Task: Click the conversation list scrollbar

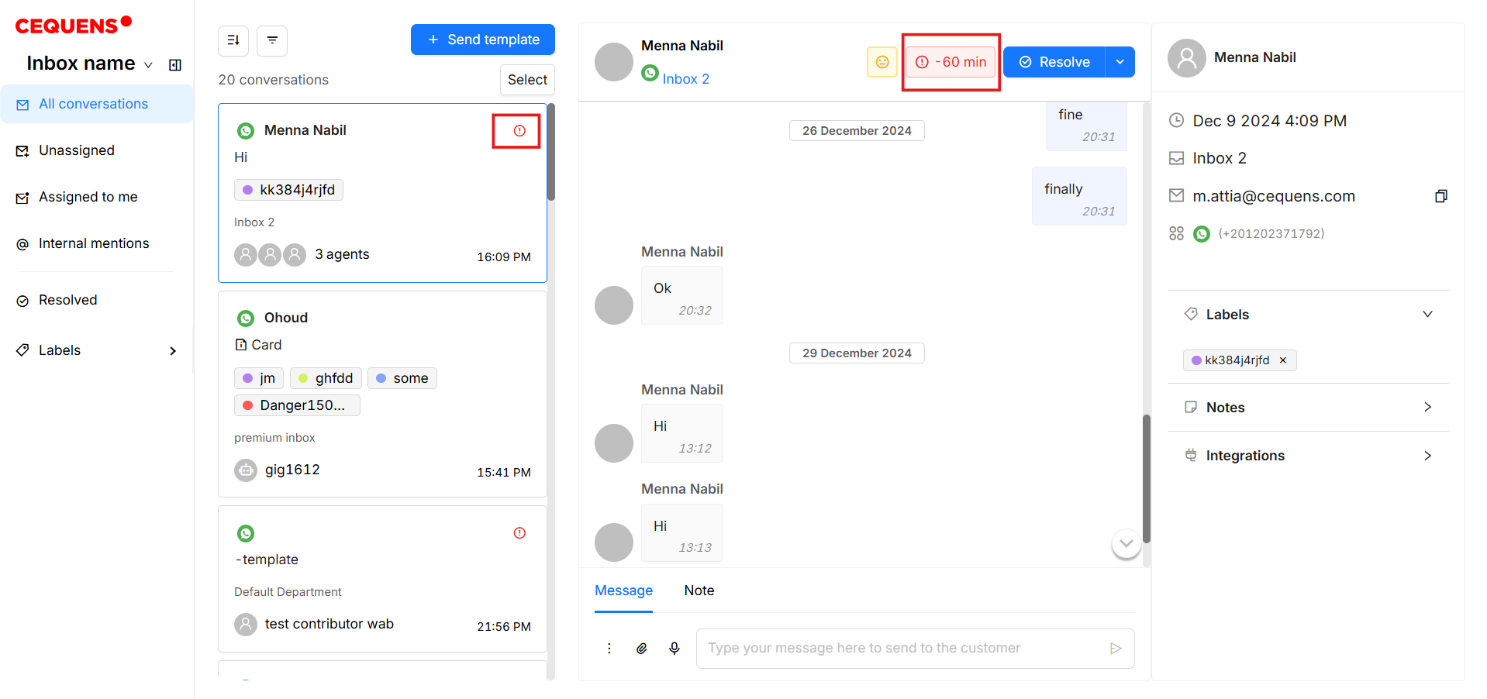Action: 551,152
